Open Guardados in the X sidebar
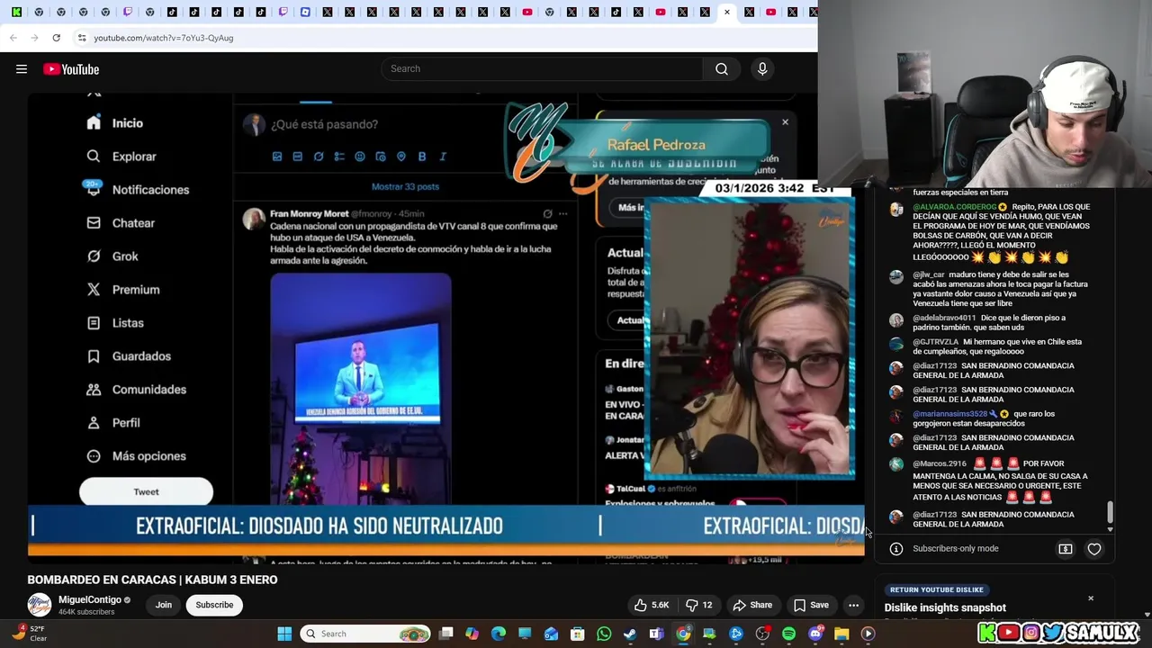 click(x=129, y=356)
